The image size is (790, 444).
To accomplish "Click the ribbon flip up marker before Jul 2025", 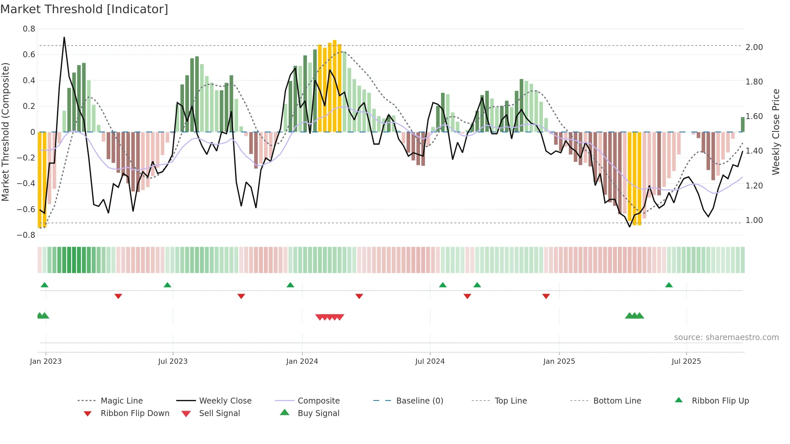I will [669, 285].
